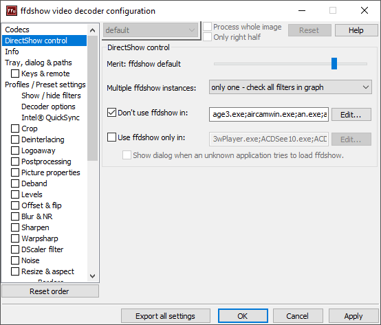
Task: Close the ffdshow configuration window
Action: (364, 11)
